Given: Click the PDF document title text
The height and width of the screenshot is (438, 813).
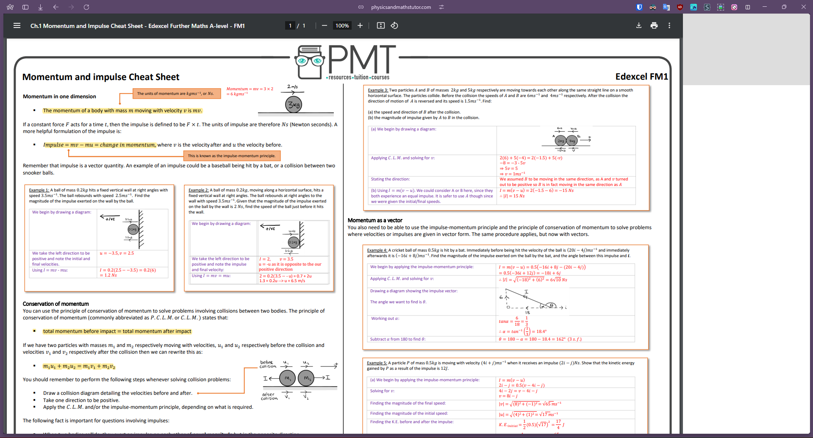Looking at the screenshot, I should click(137, 26).
